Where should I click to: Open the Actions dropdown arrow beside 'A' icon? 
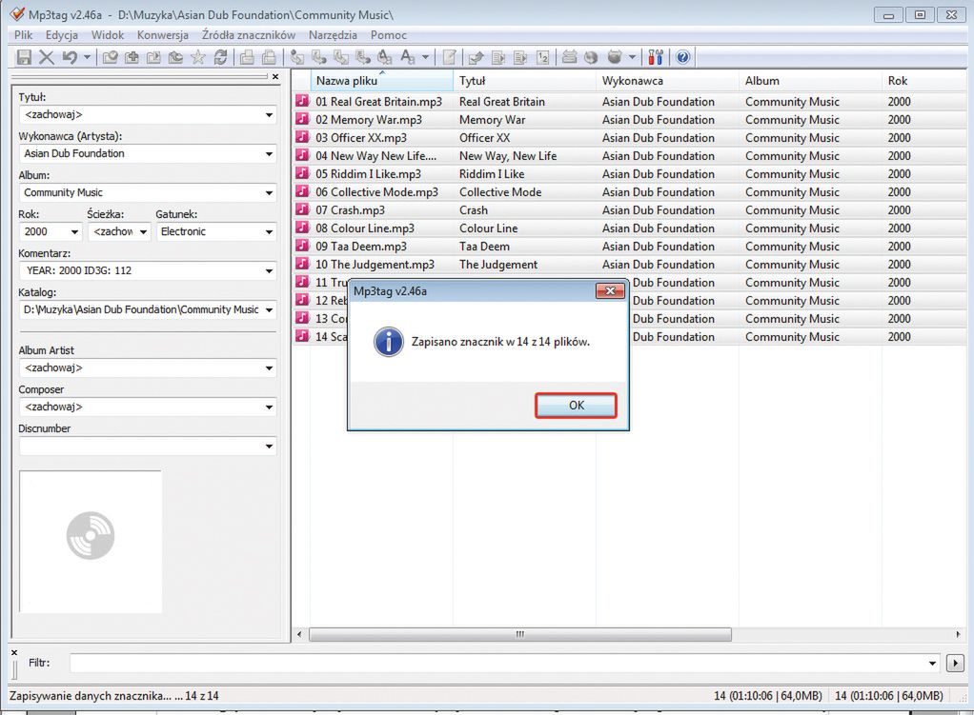pyautogui.click(x=425, y=58)
